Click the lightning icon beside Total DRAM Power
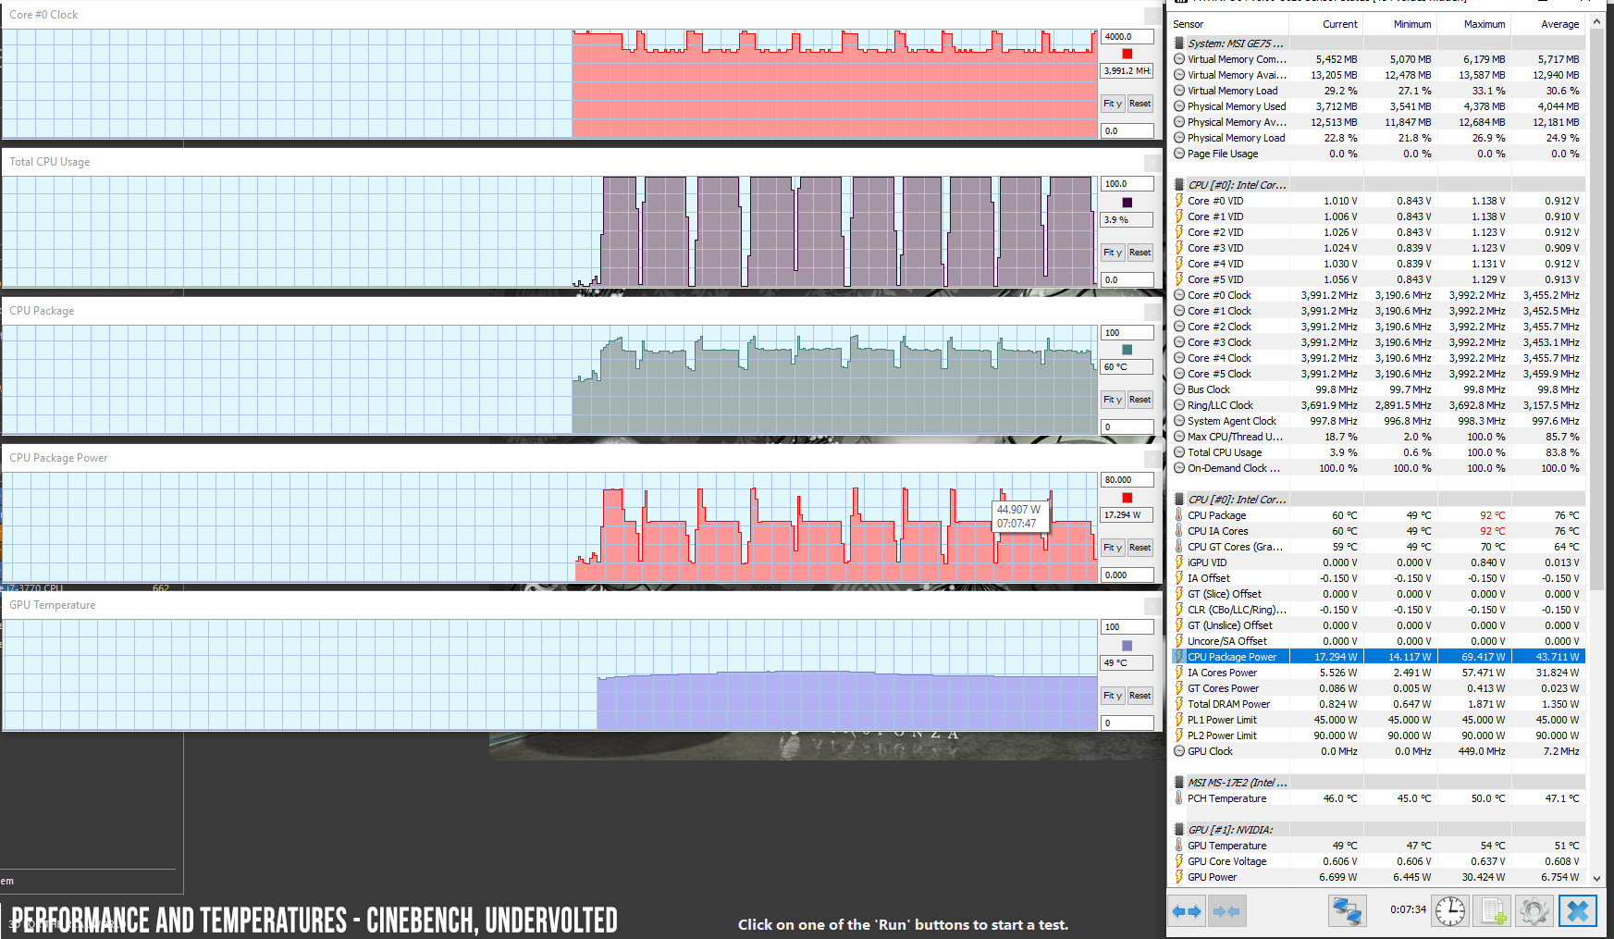This screenshot has height=939, width=1614. pos(1179,704)
